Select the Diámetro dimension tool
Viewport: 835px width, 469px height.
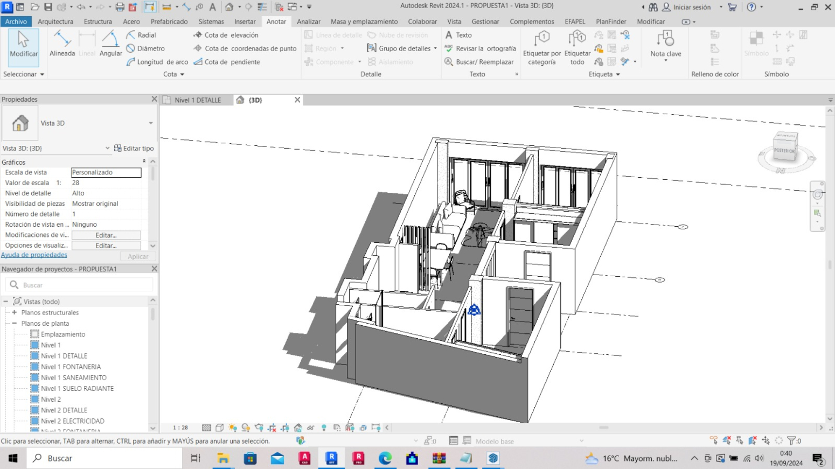coord(145,48)
